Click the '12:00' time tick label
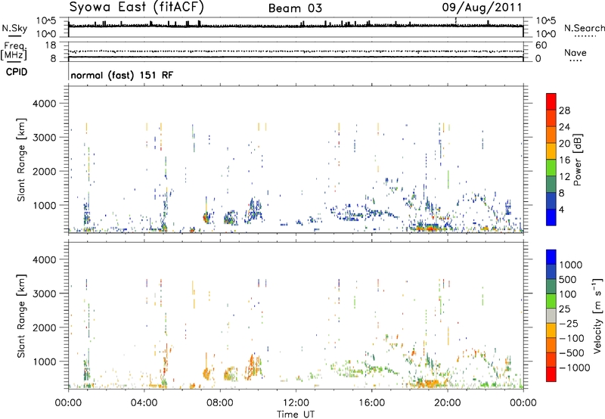 click(296, 403)
